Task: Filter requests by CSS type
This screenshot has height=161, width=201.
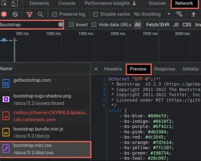Action: click(x=187, y=25)
